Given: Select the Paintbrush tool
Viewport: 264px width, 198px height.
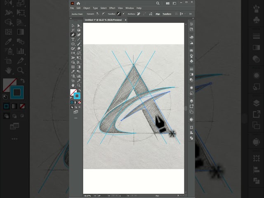Looking at the screenshot, I should [x=79, y=44].
